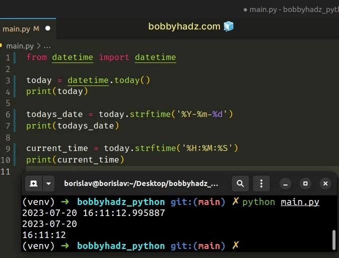Screen dimensions: 339x258
Task: Click the terminal scrollbar thumb
Action: pyautogui.click(x=334, y=240)
